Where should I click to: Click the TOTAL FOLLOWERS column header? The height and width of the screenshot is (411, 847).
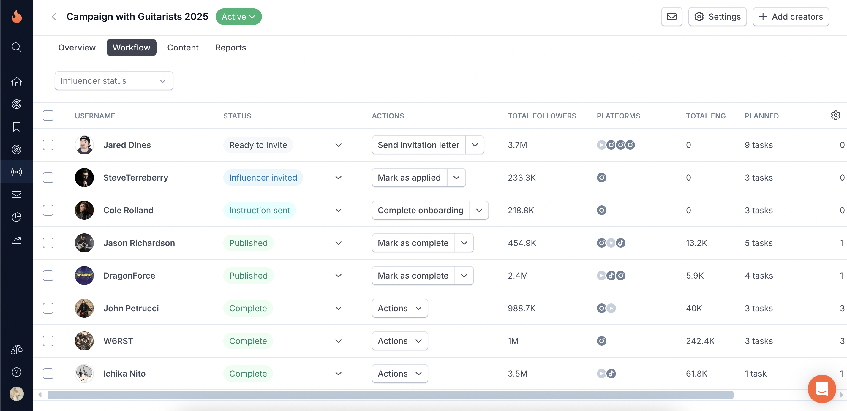(x=541, y=116)
